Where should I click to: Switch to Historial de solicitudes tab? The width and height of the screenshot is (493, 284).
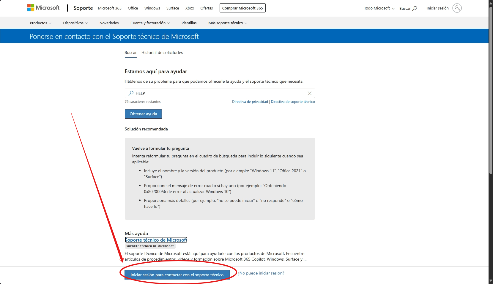tap(162, 52)
